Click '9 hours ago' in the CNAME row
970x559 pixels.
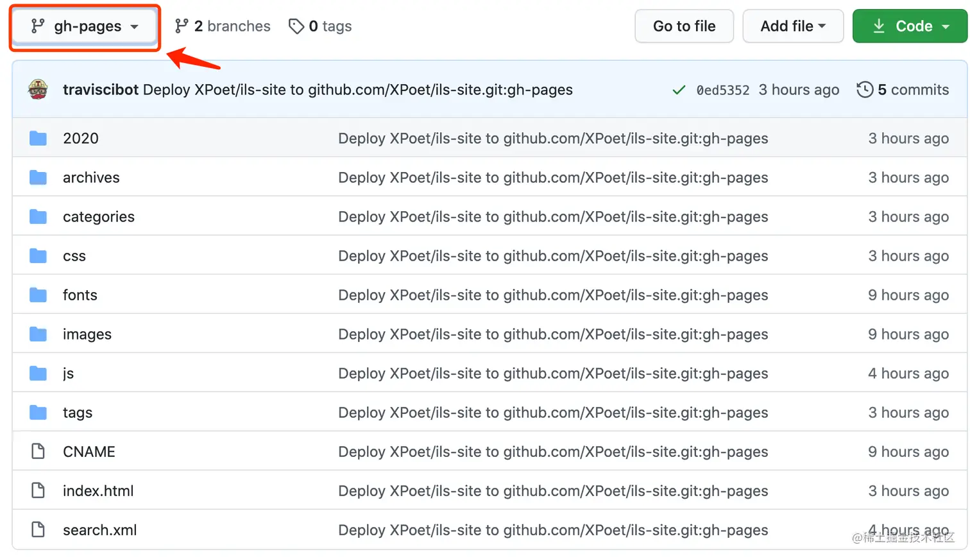pyautogui.click(x=908, y=452)
